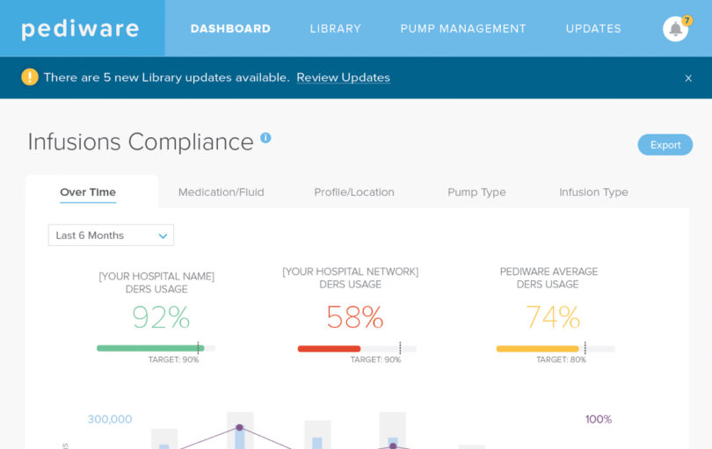Click the yellow warning icon in the banner

click(x=30, y=77)
